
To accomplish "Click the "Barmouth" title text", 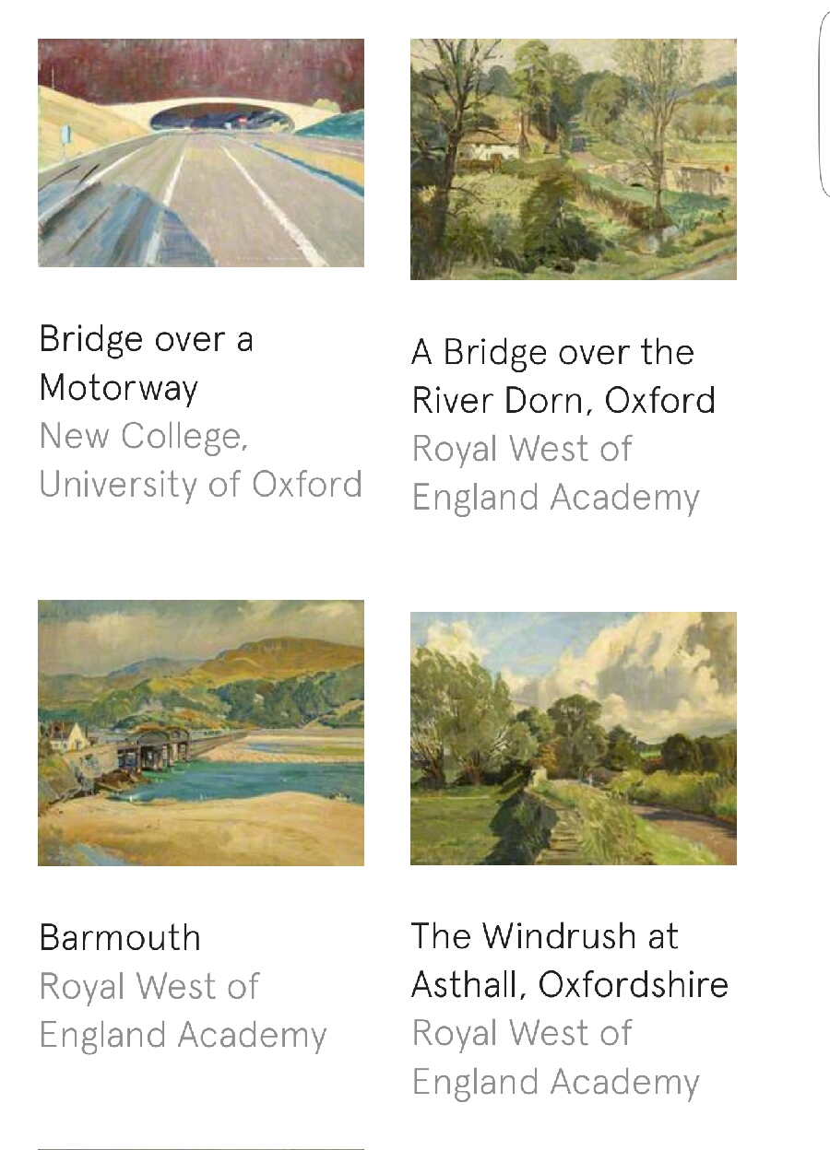I will (120, 937).
